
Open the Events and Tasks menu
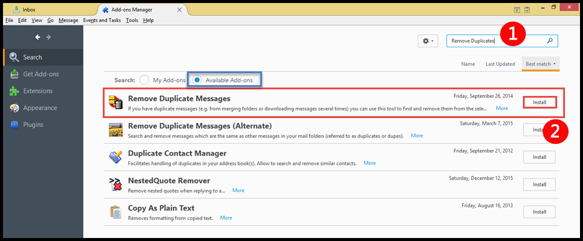[x=102, y=20]
